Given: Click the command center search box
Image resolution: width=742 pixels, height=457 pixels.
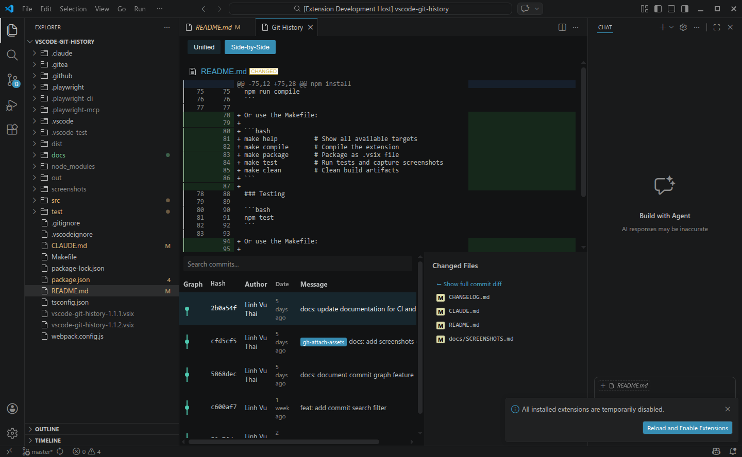Looking at the screenshot, I should tap(370, 9).
